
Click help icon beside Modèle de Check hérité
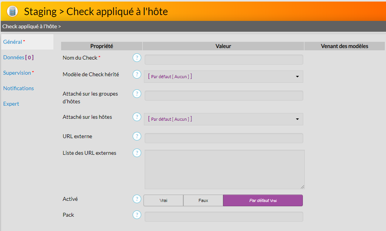coord(137,74)
